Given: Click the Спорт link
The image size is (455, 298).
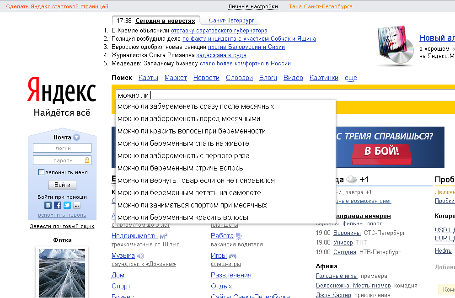Looking at the screenshot, I should click(121, 286).
